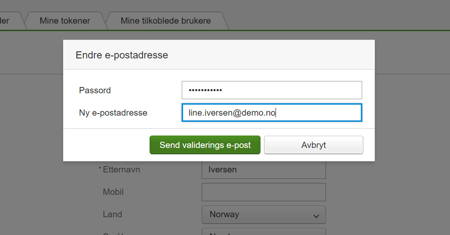450x235 pixels.
Task: Click the Passord label text
Action: coord(95,90)
